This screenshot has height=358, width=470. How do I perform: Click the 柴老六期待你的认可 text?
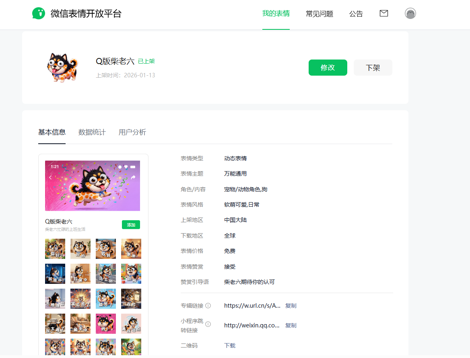249,282
